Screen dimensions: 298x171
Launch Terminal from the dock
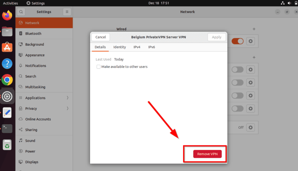coord(7,129)
